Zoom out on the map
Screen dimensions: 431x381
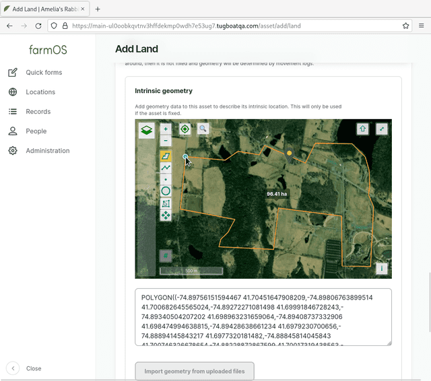click(166, 141)
